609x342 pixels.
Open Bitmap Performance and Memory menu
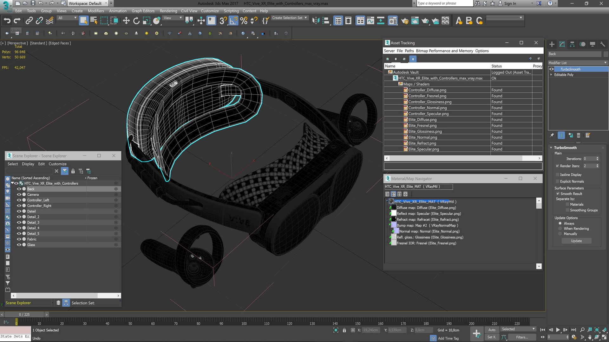tap(444, 51)
